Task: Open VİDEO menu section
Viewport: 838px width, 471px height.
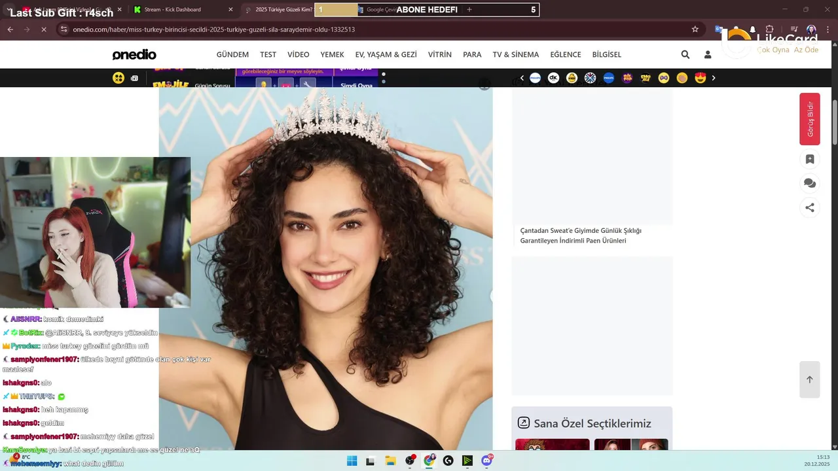Action: (299, 54)
